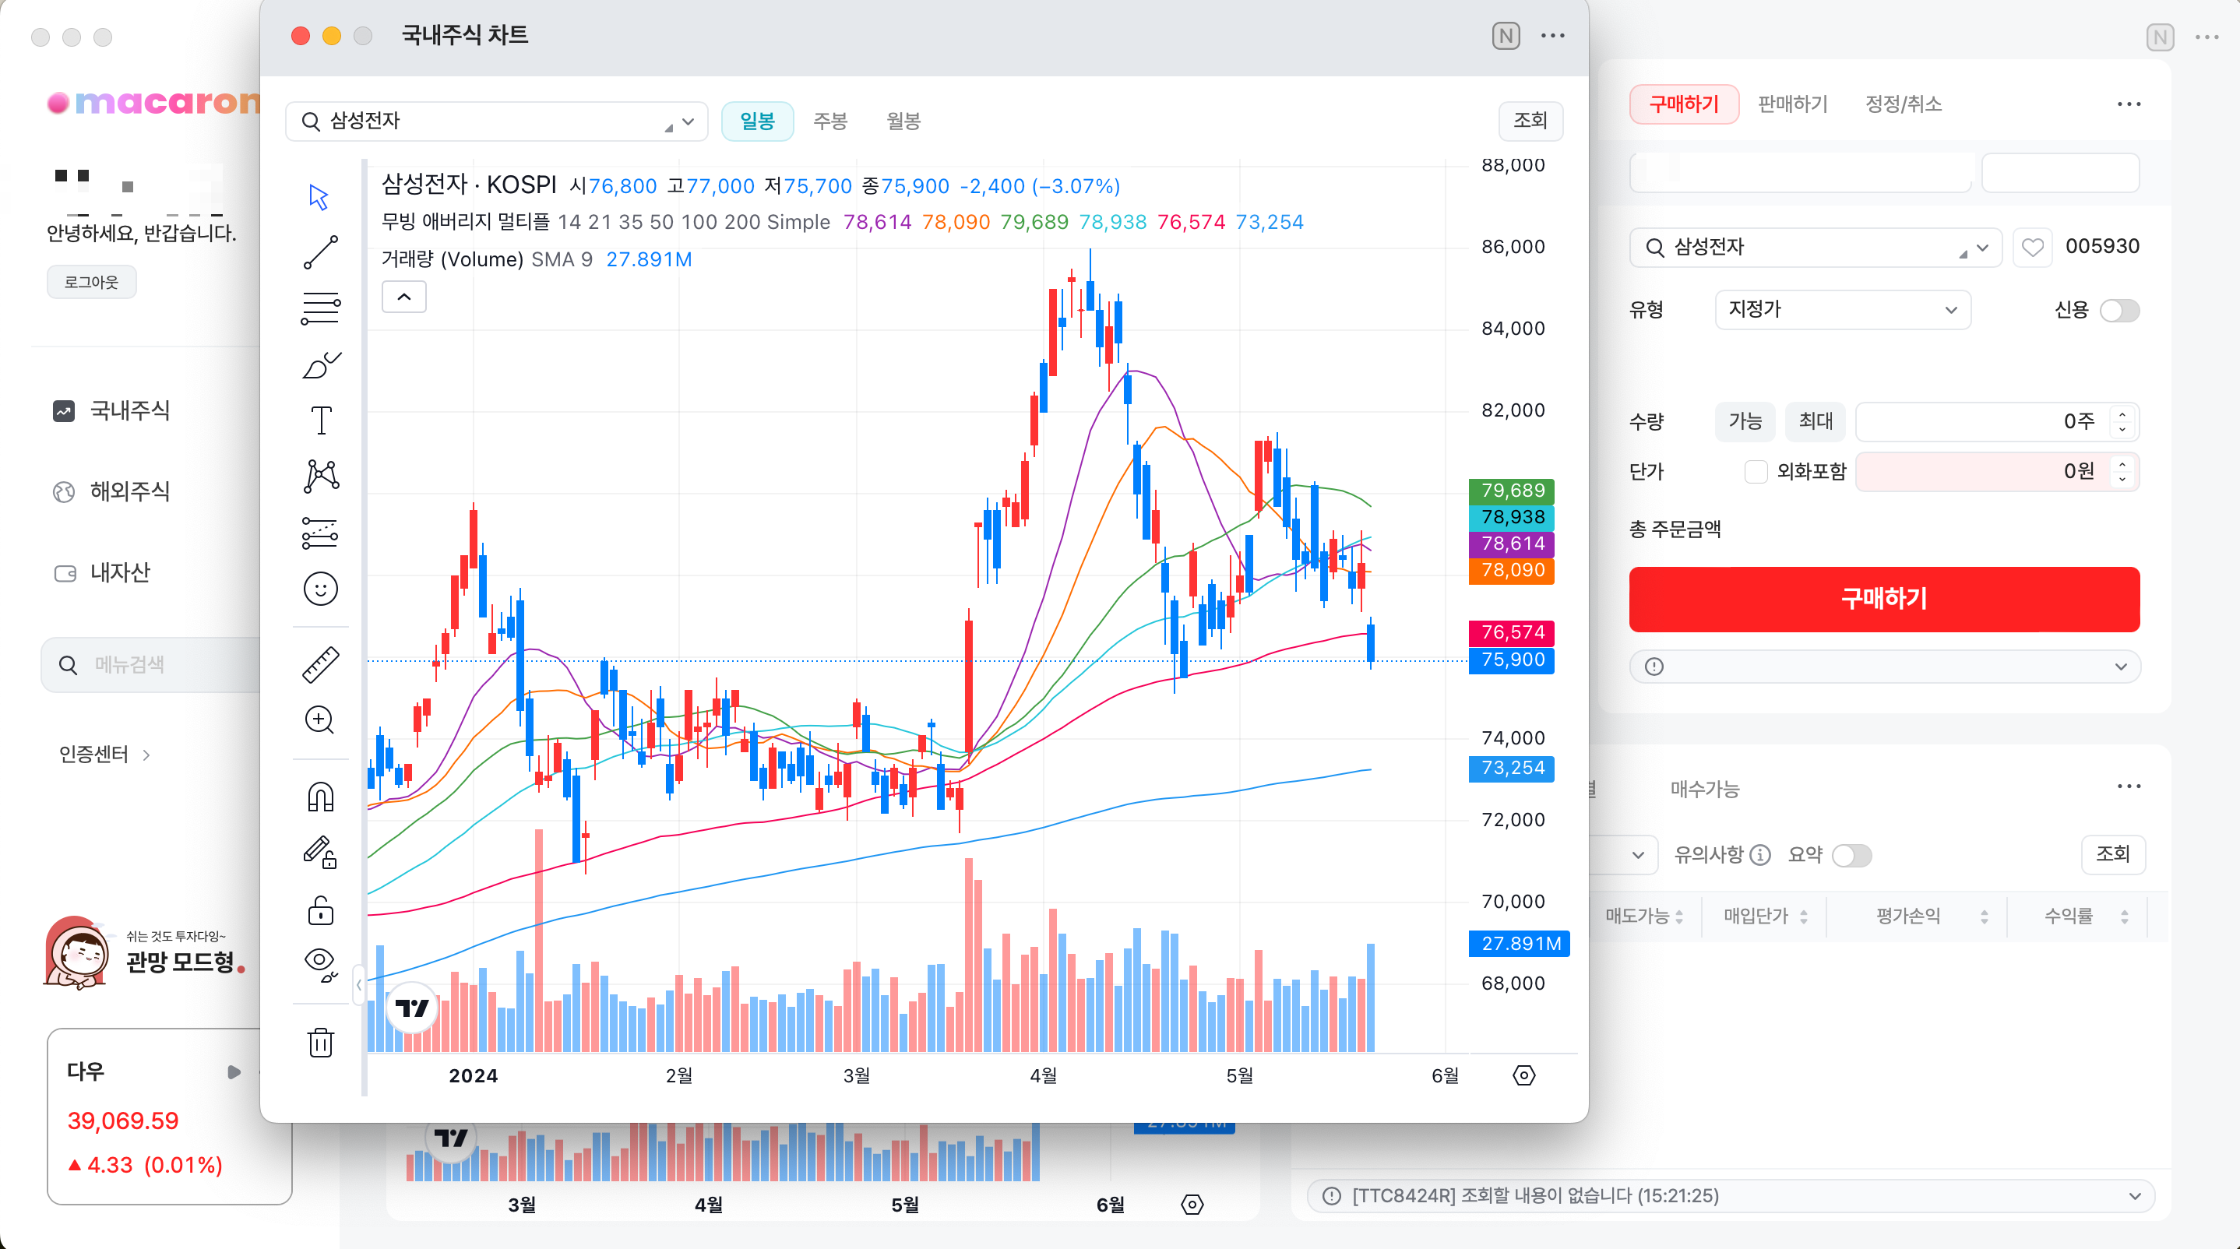This screenshot has height=1249, width=2240.
Task: Select the 판매하기 tab
Action: point(1793,104)
